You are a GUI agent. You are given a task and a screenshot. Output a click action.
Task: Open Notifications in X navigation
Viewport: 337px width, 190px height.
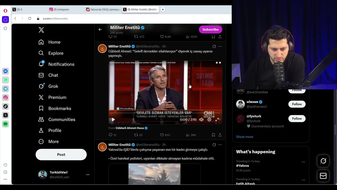coord(56,64)
